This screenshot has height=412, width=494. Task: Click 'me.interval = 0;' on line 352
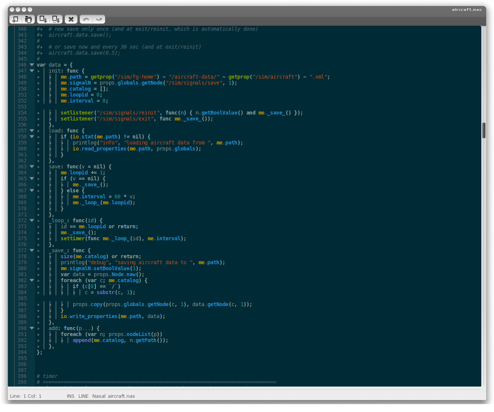point(85,101)
